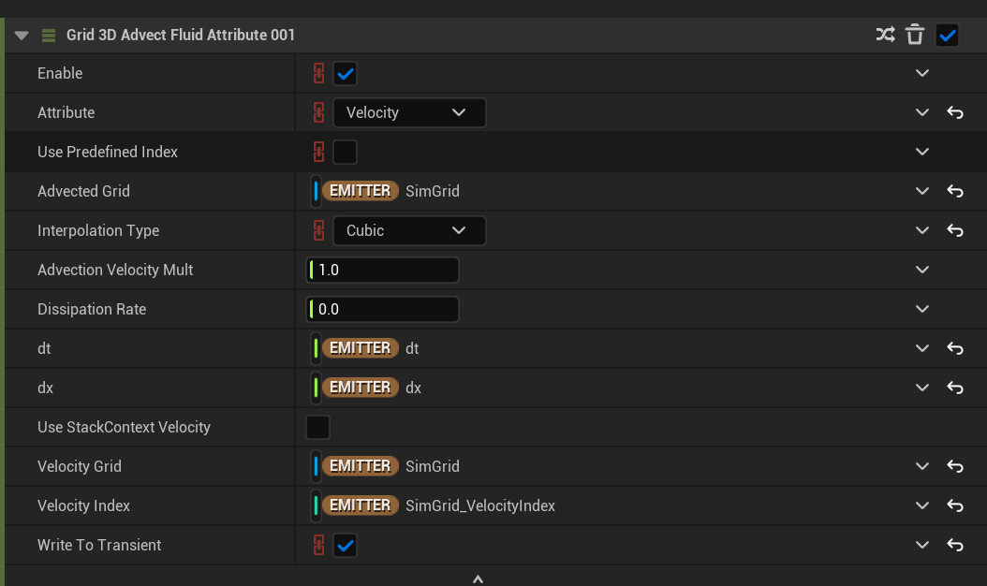
Task: Collapse the Grid 3D Advect Fluid module
Action: pos(22,36)
